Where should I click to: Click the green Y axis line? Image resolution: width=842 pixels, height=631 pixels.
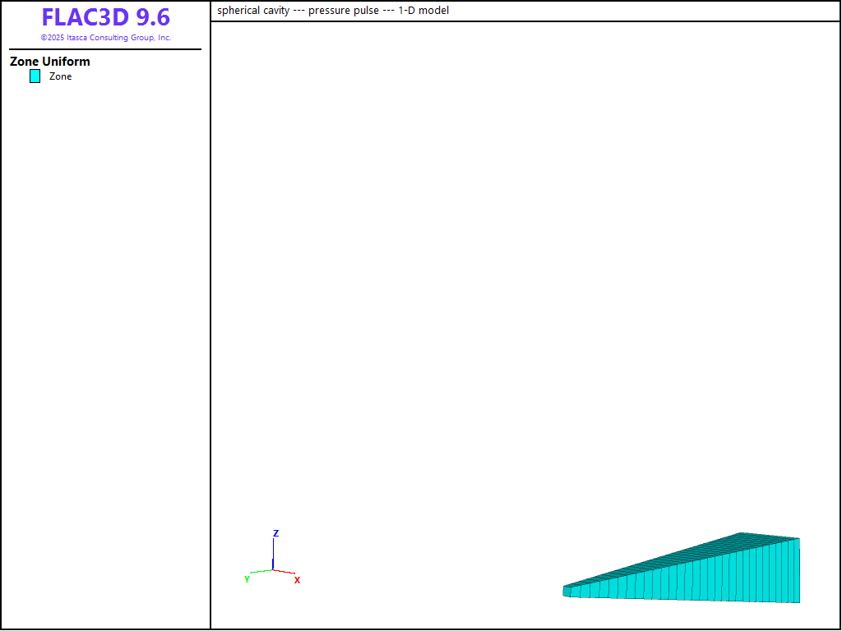(261, 571)
